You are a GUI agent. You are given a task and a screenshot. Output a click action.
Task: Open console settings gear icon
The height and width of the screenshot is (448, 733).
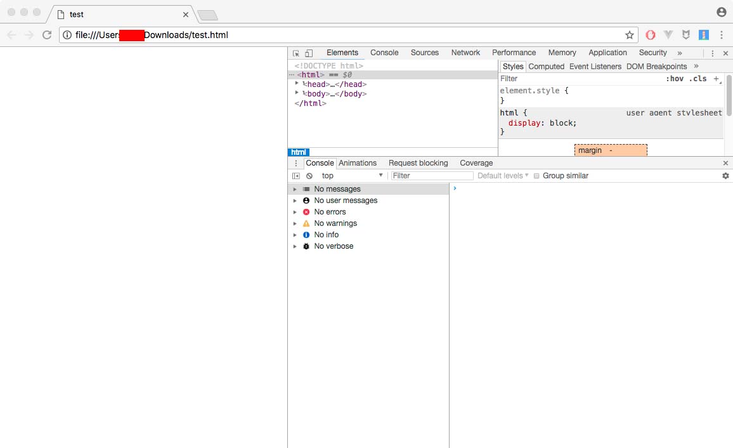click(725, 176)
